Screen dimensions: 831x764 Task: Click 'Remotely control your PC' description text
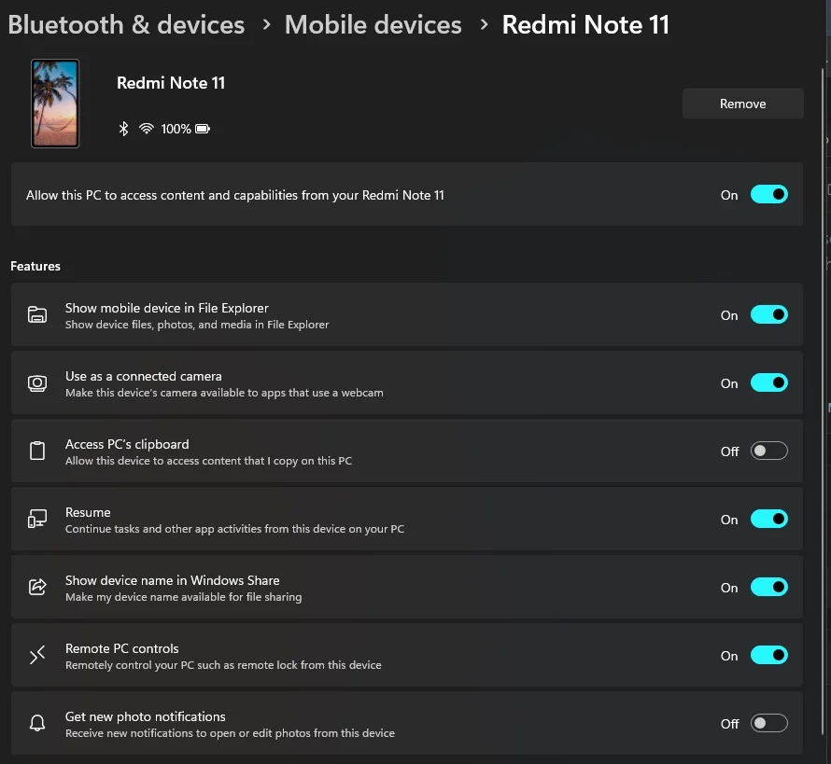(x=223, y=664)
